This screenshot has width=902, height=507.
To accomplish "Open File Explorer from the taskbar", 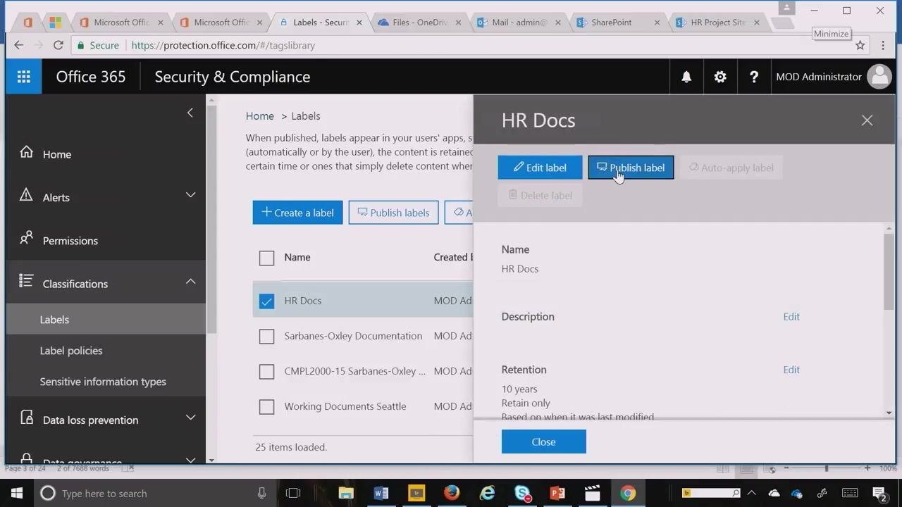I will 346,493.
